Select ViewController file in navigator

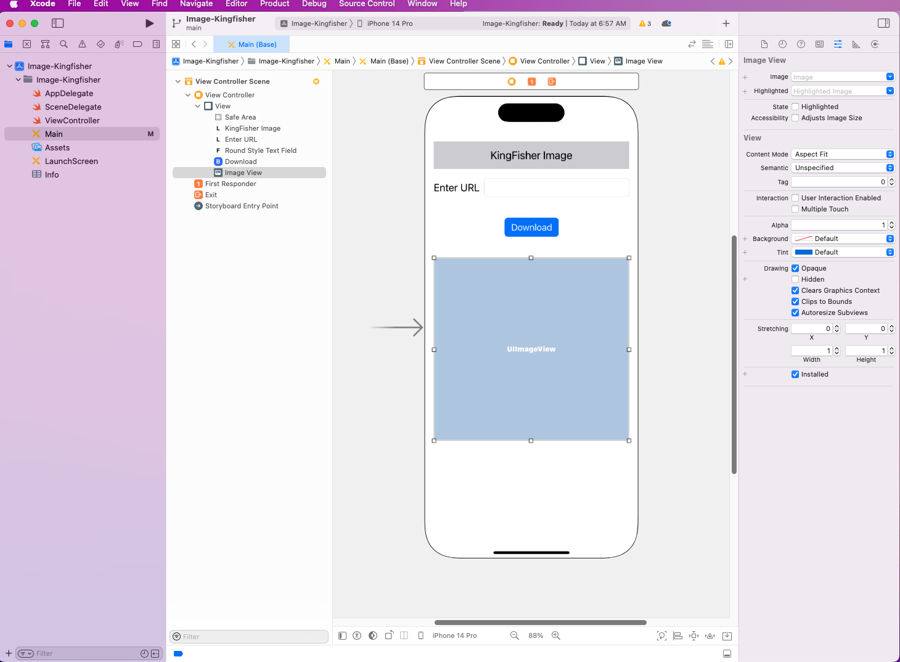pos(72,120)
